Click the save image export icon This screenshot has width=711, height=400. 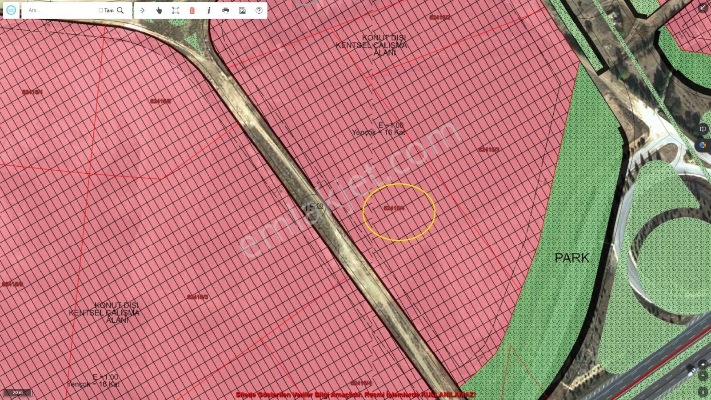point(242,10)
